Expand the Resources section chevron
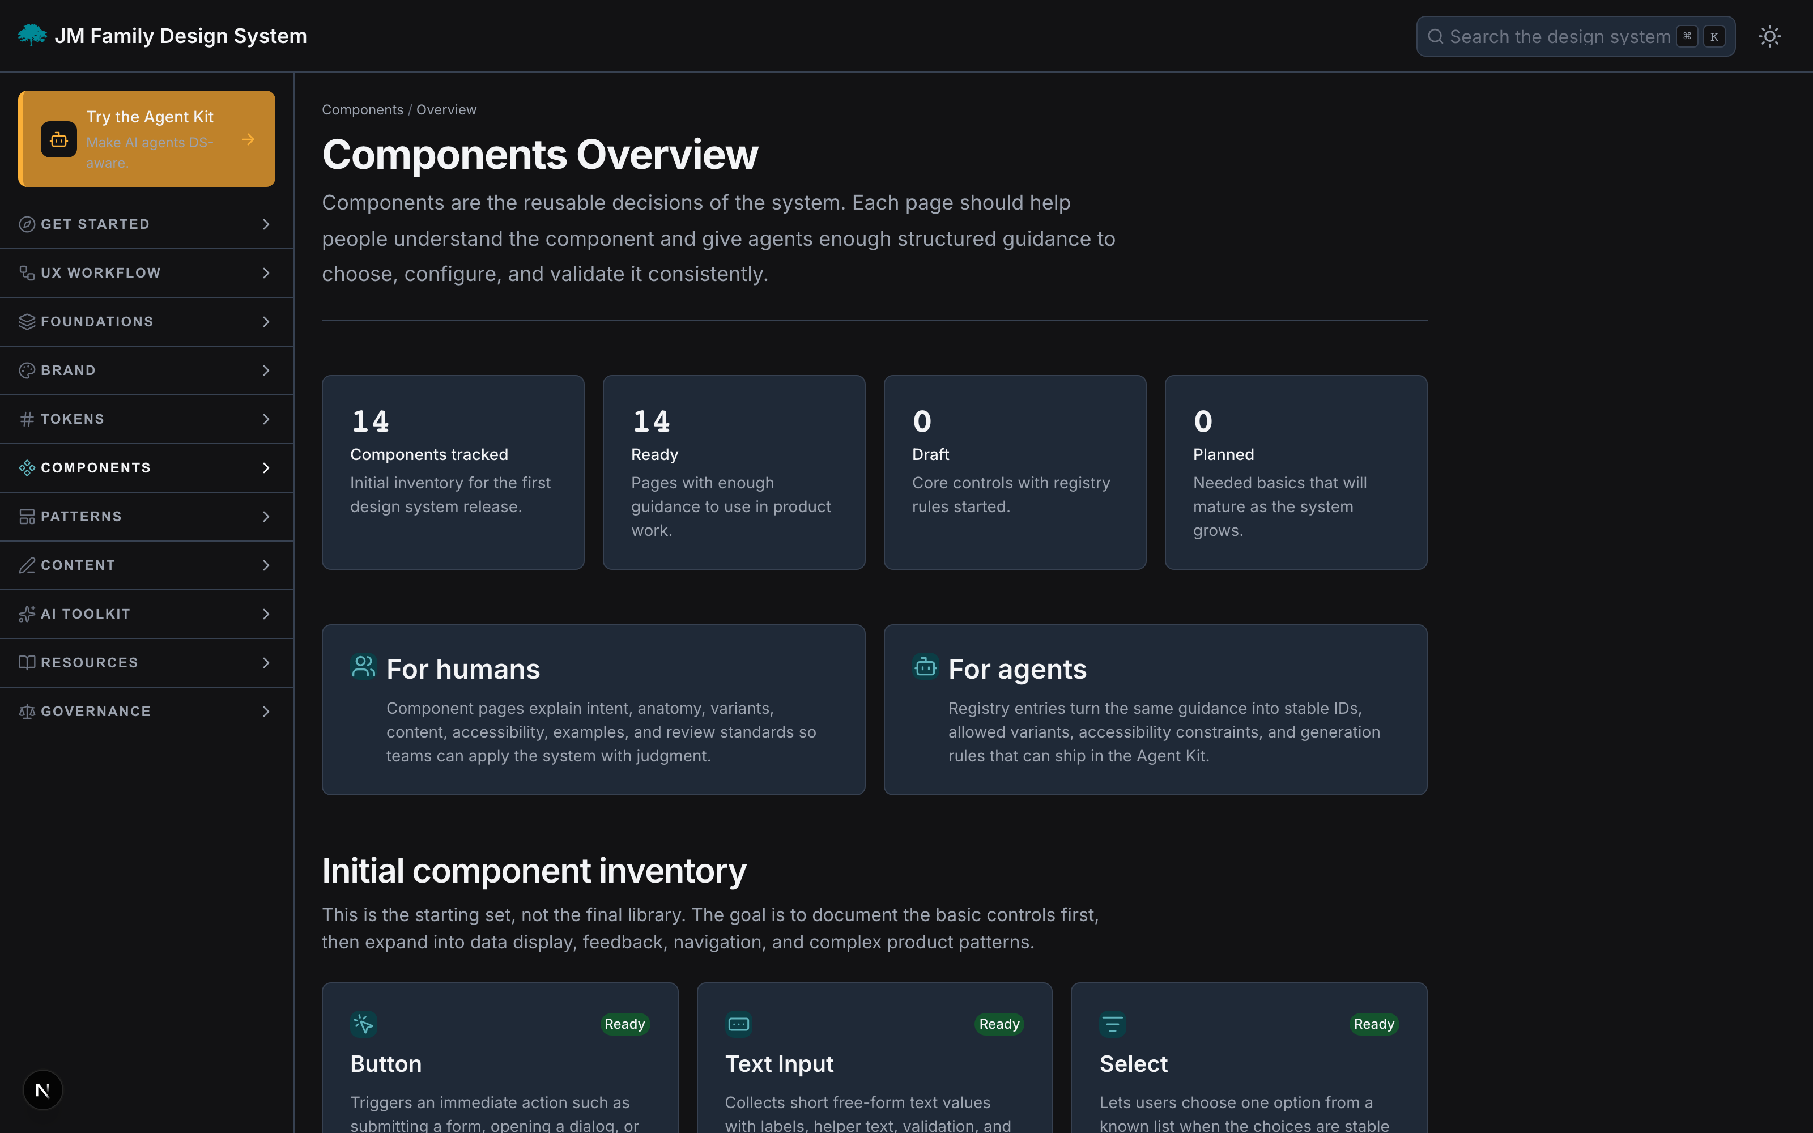The height and width of the screenshot is (1133, 1813). (x=266, y=662)
